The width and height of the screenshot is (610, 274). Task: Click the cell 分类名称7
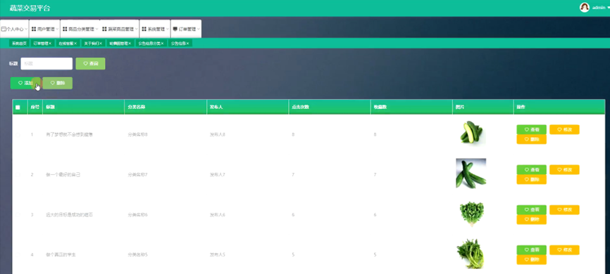point(138,175)
